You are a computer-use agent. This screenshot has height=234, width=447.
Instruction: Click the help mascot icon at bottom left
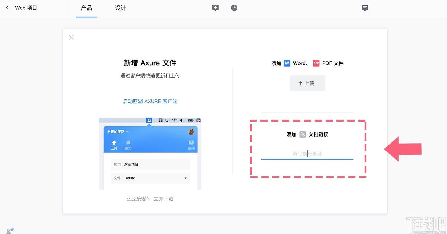9,231
